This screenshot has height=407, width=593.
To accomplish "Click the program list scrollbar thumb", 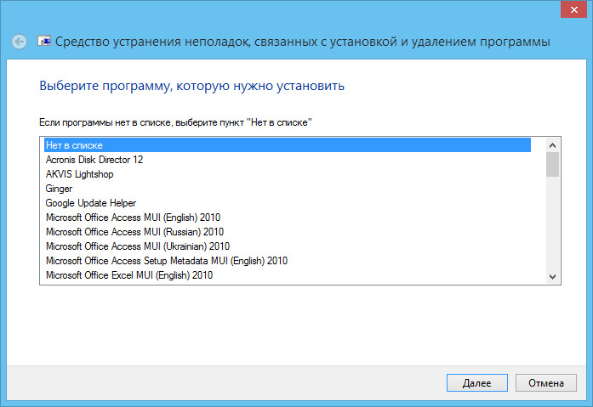I will 552,164.
